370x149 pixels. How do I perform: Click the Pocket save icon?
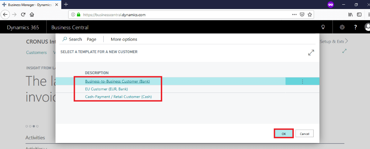302,14
